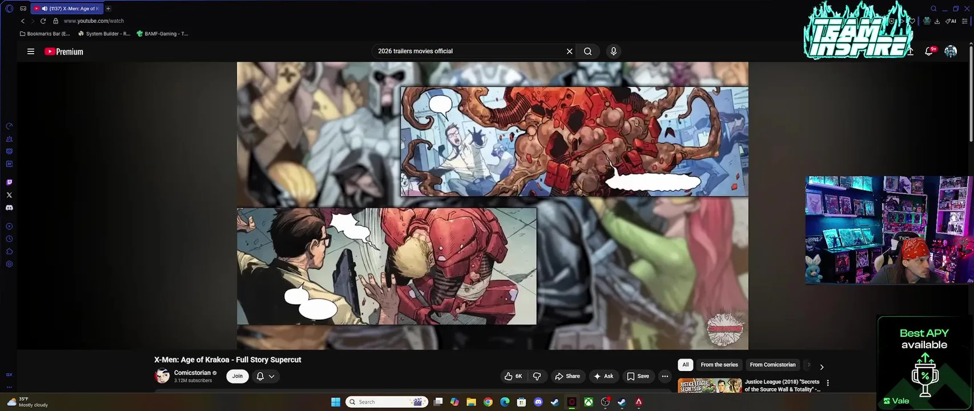Open the Justice League video thumbnail

(x=710, y=385)
